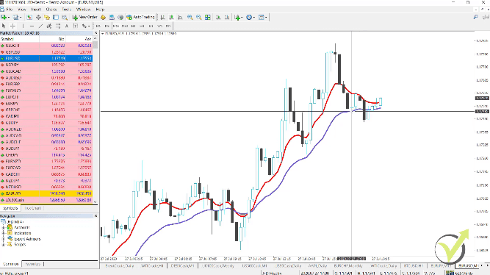Select the Cursor arrow tool
This screenshot has width=490, height=275.
pos(4,26)
